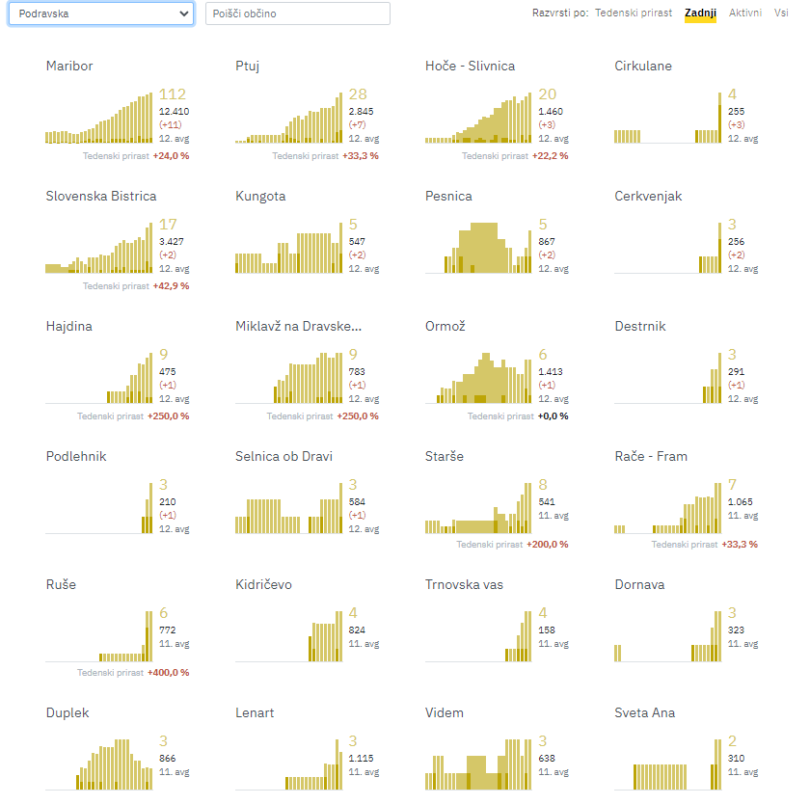Viewport: 810px width, 804px height.
Task: Click the Starše bar chart
Action: tap(478, 508)
